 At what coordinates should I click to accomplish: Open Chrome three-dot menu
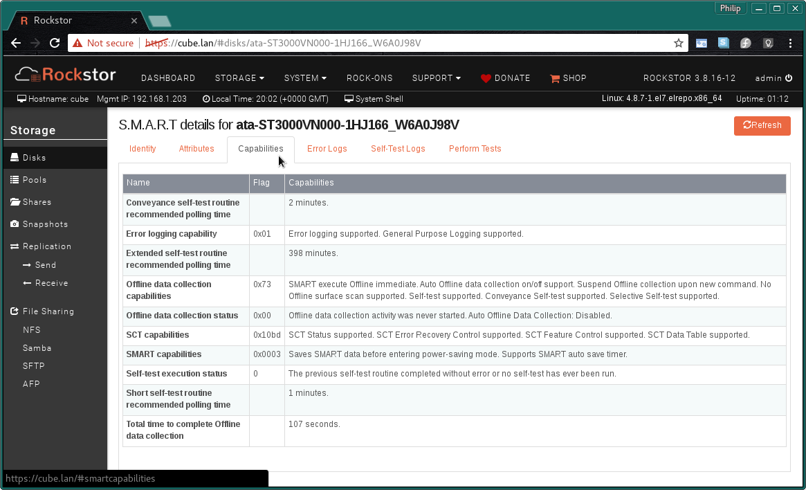tap(790, 43)
